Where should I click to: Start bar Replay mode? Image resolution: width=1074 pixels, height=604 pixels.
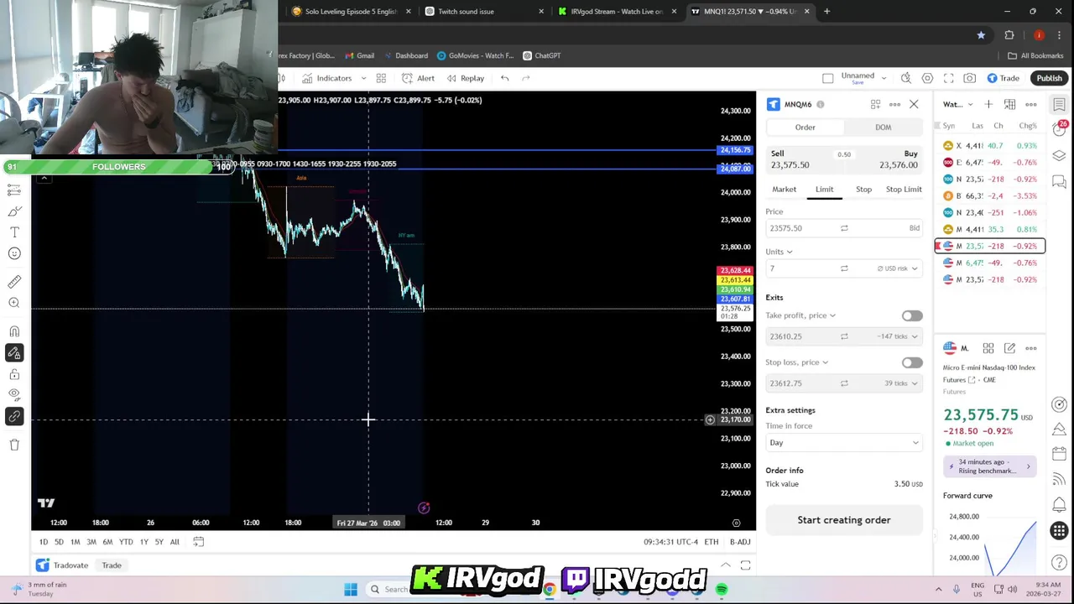pos(466,78)
